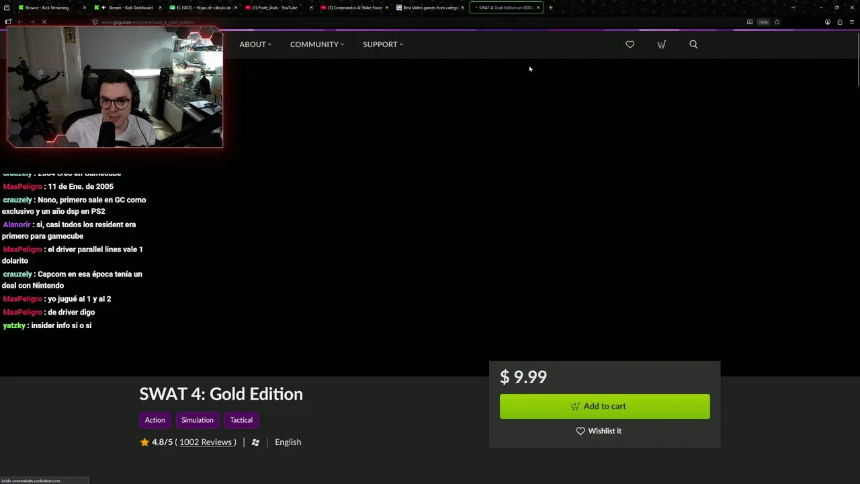Close the EL EXCEL tab

(235, 7)
